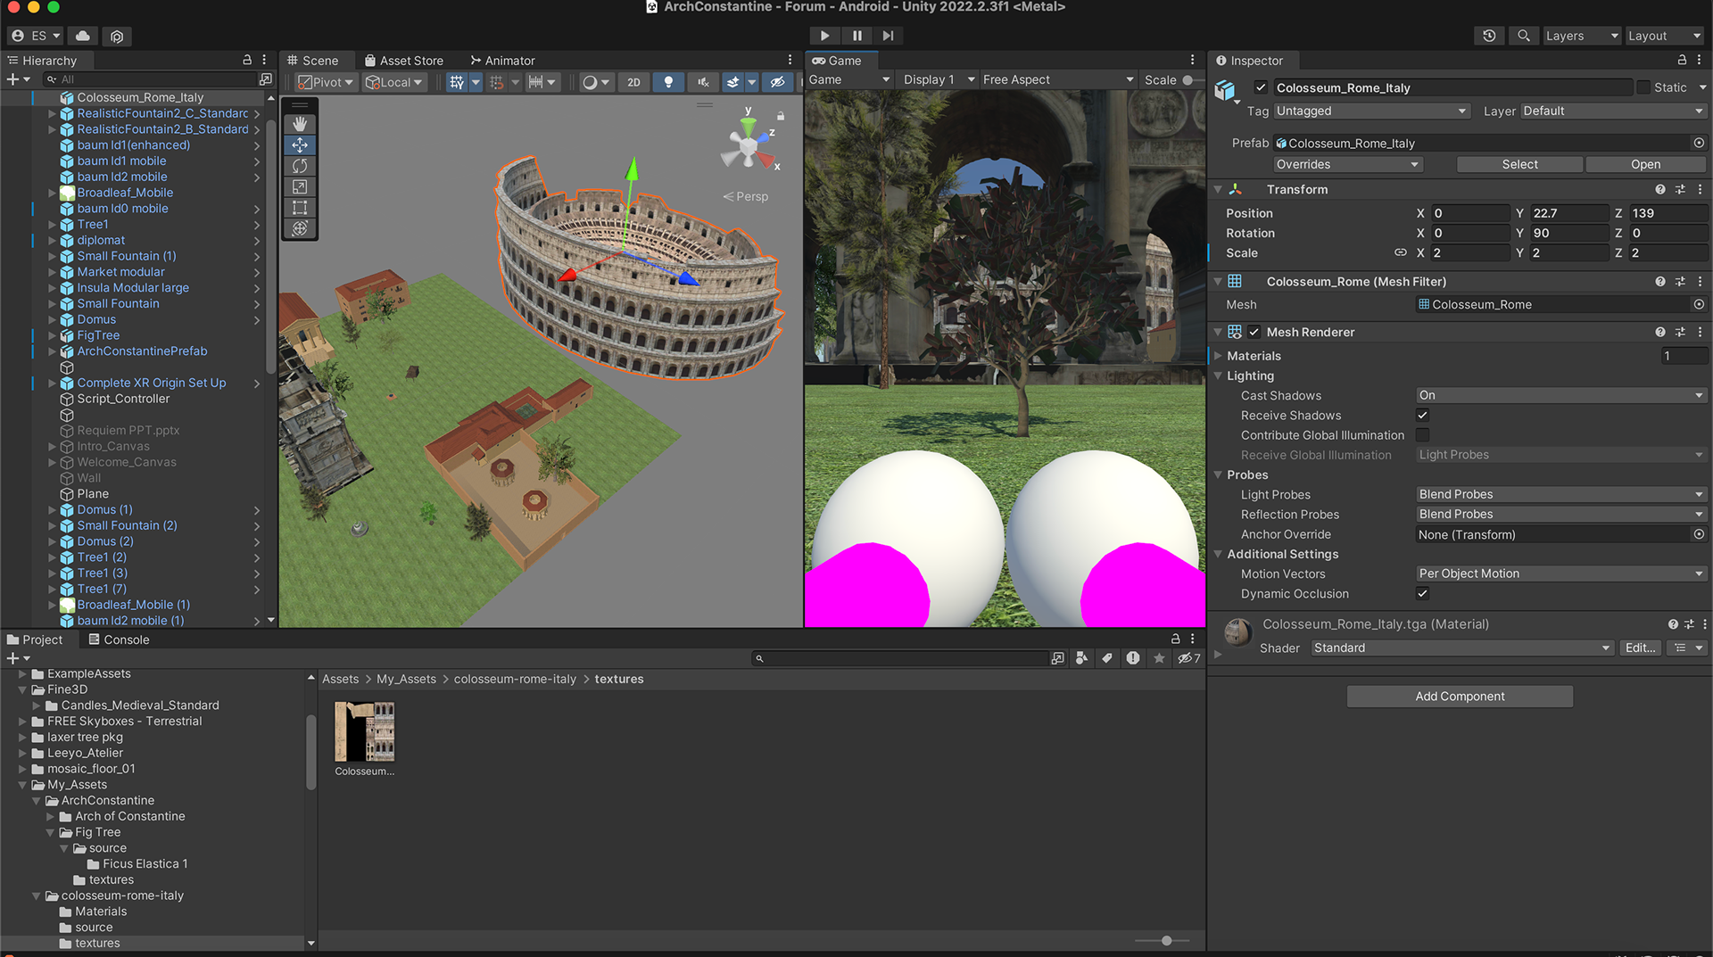Open the ES account menu
The image size is (1713, 957).
point(36,36)
